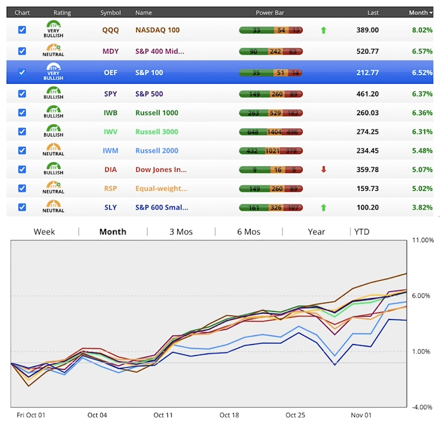Click the Bullish rating icon for SPY
440x426 pixels.
click(53, 93)
